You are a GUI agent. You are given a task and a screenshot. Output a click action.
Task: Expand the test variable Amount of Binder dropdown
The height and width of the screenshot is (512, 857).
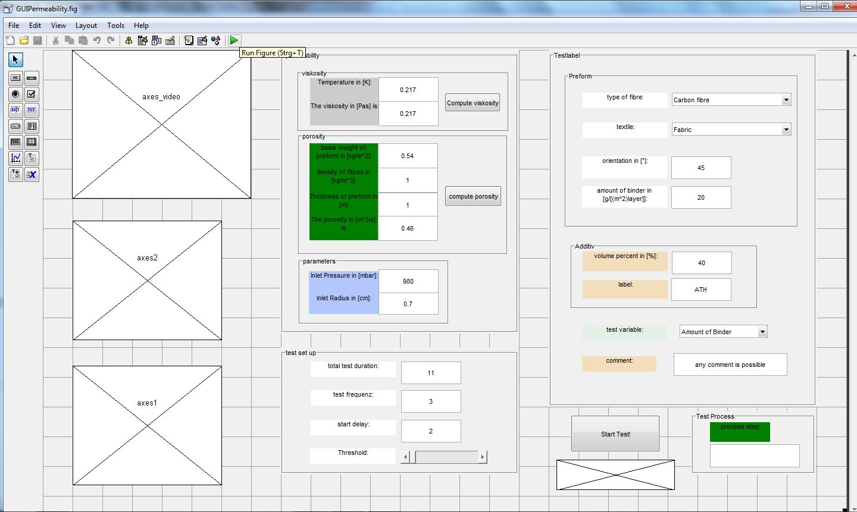(762, 332)
